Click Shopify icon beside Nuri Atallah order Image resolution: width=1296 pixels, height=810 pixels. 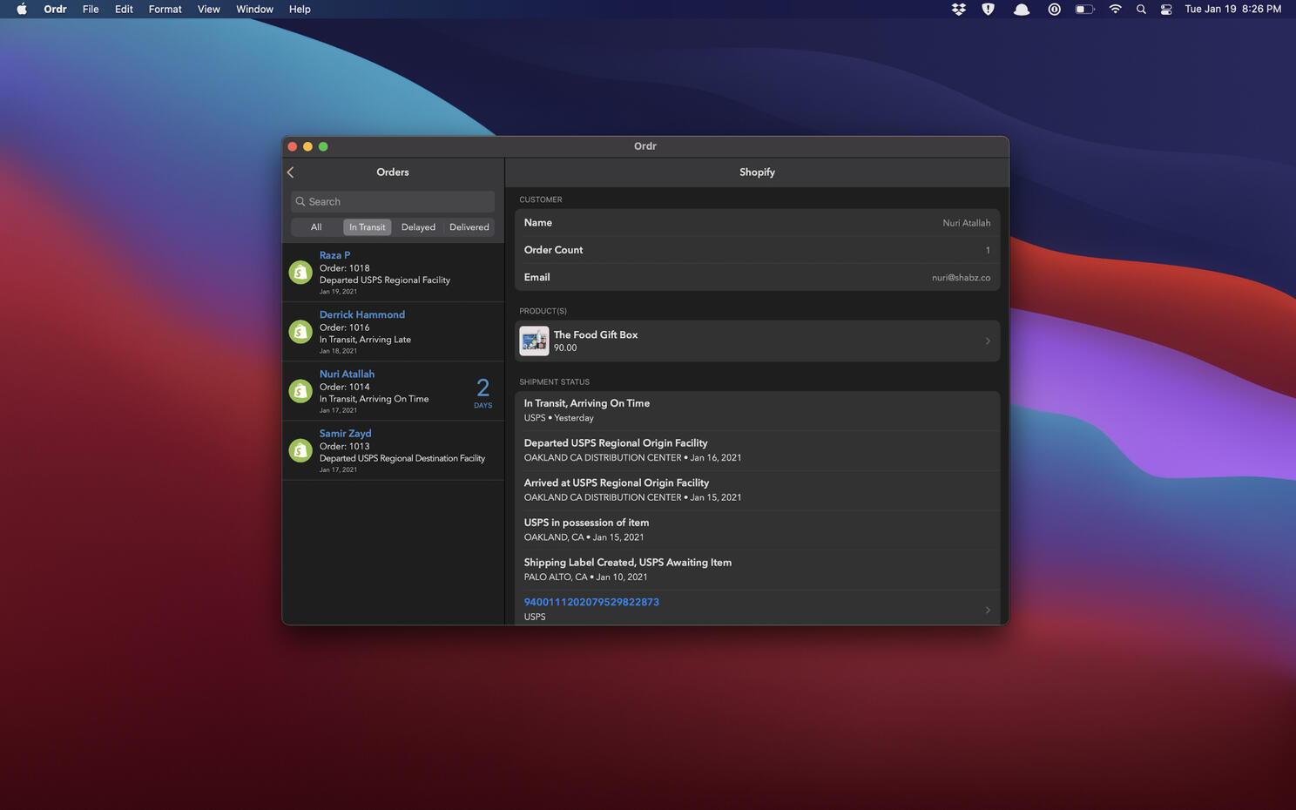pyautogui.click(x=300, y=391)
